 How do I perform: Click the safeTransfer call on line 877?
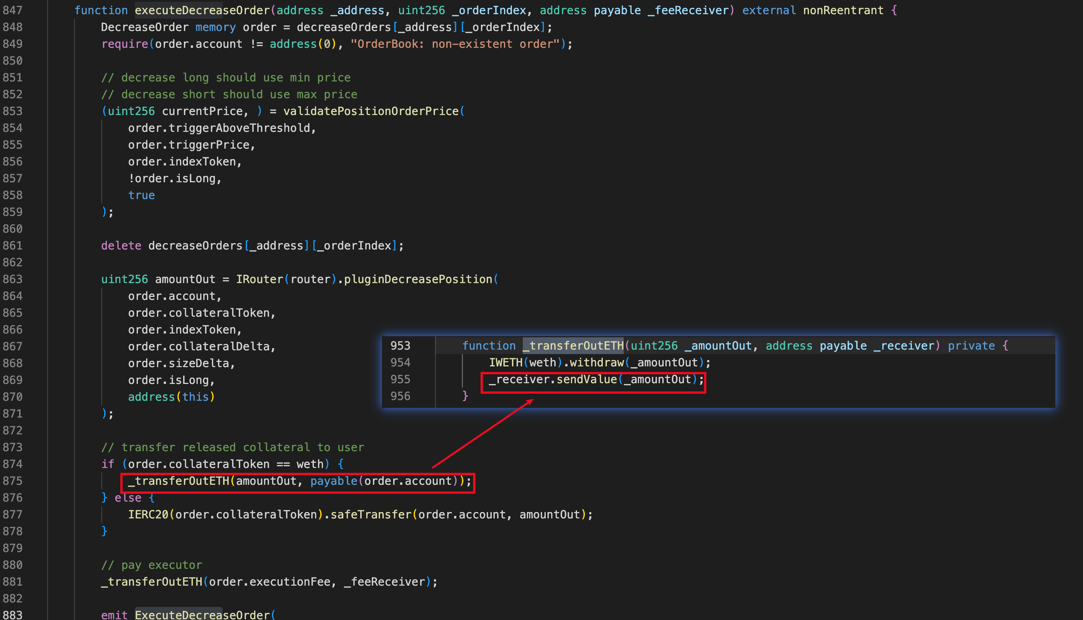click(x=371, y=515)
